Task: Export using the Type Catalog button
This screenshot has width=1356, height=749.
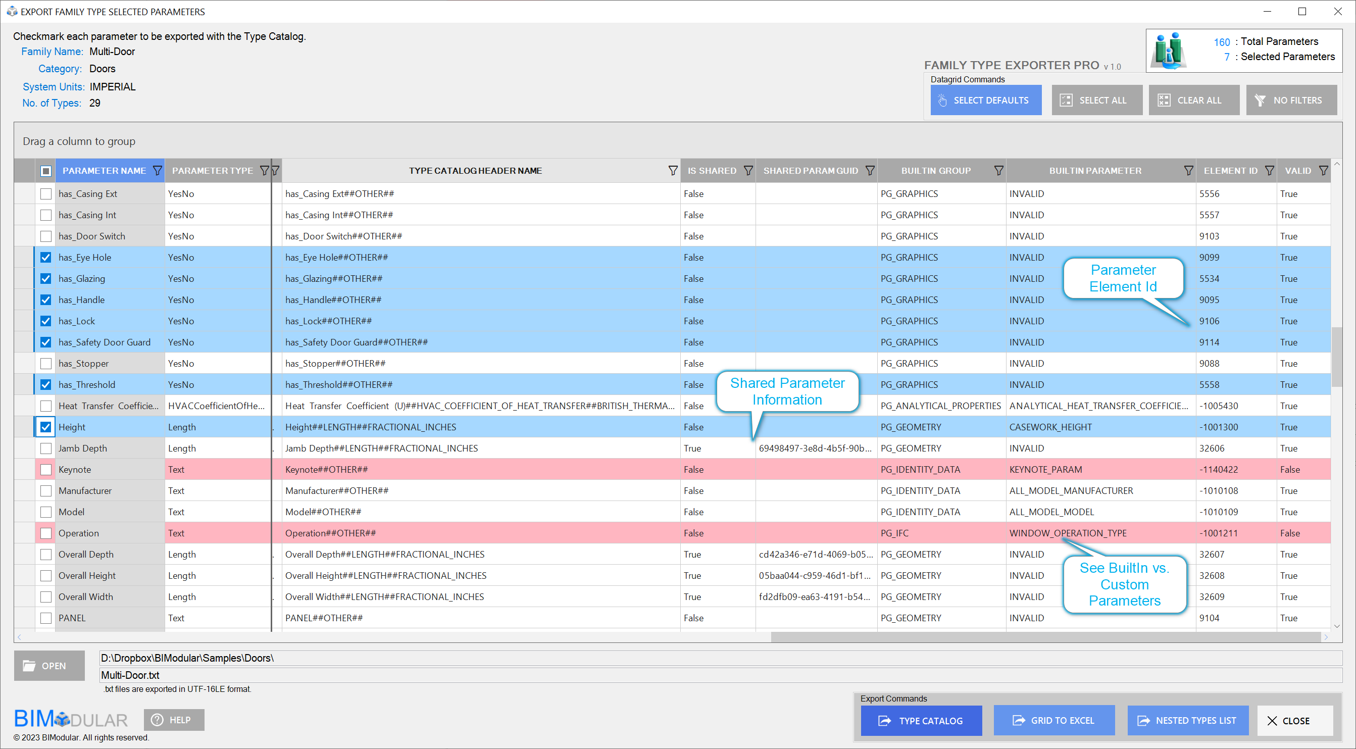Action: [x=921, y=721]
